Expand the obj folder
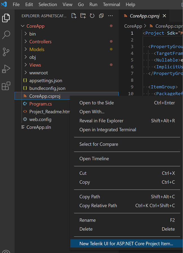This screenshot has width=183, height=253. click(x=26, y=57)
